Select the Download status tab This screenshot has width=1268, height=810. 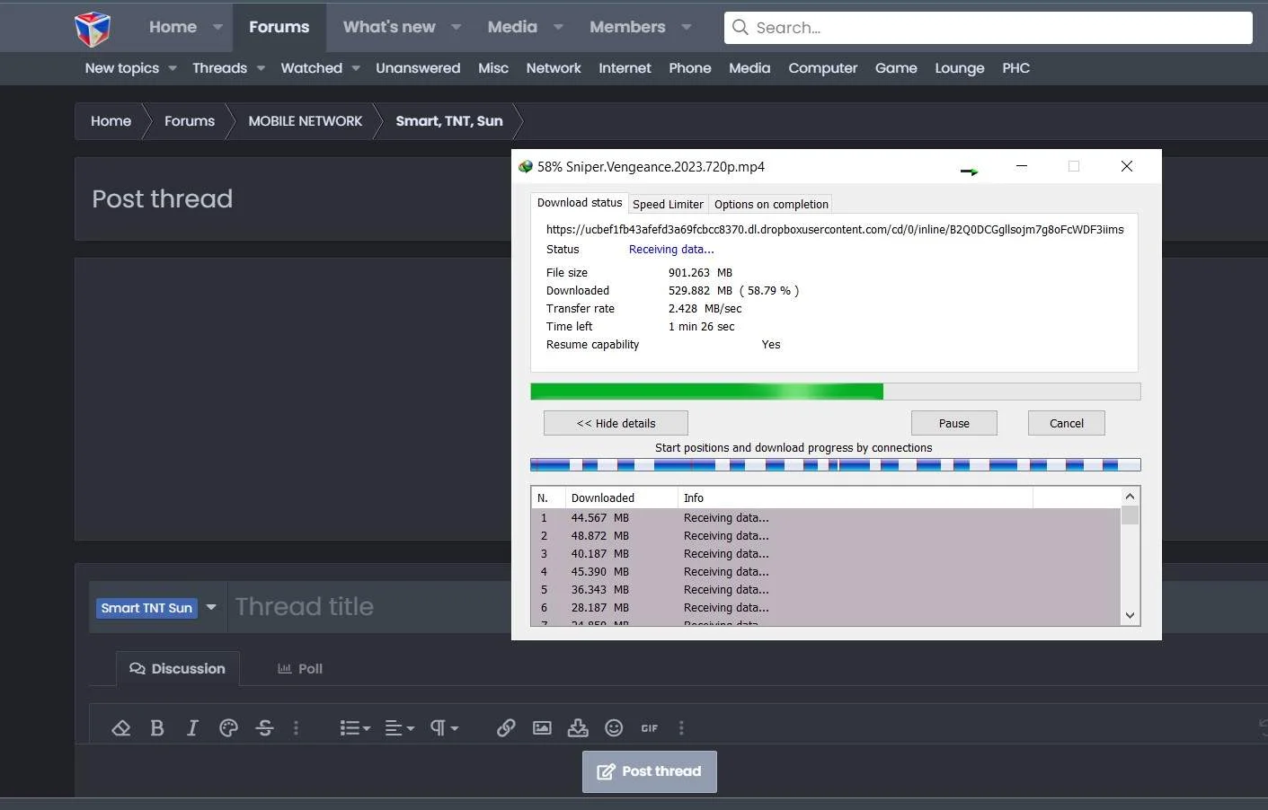point(580,203)
